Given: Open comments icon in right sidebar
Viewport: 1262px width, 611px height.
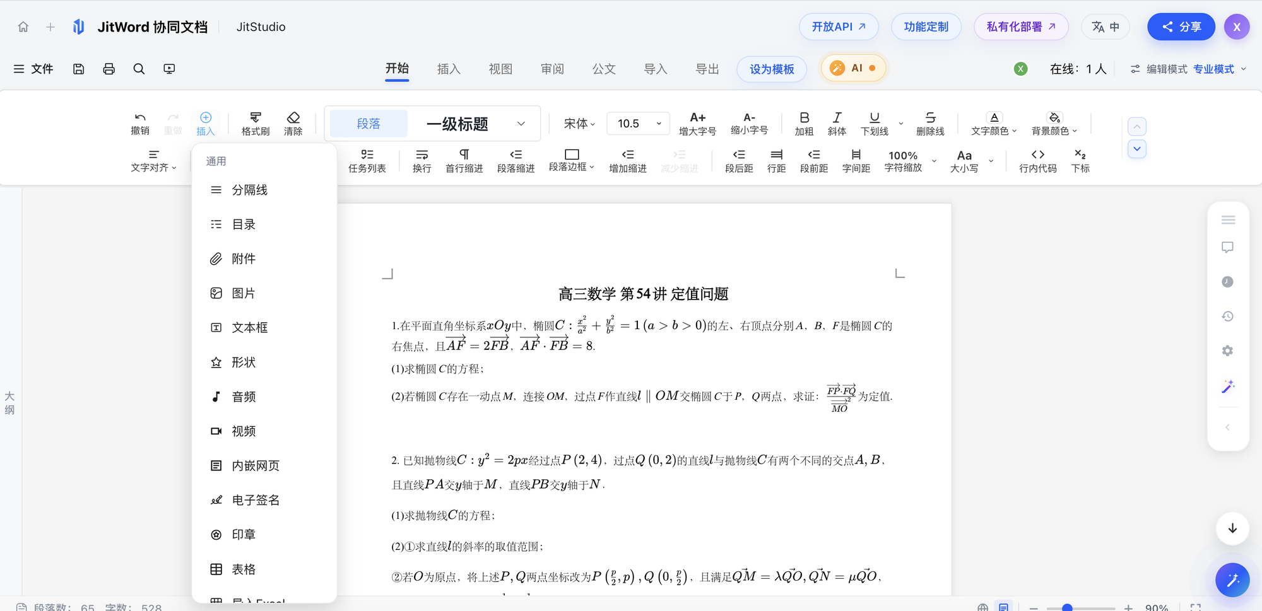Looking at the screenshot, I should [1227, 247].
